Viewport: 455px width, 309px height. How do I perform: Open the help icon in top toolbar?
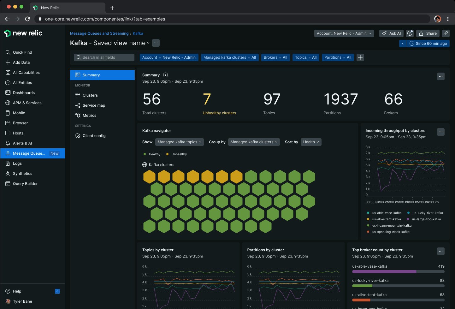(410, 33)
